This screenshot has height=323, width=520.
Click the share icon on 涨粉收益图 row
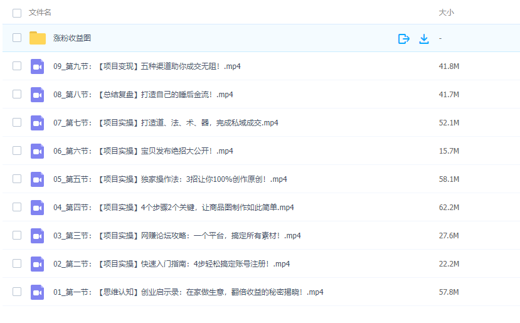coord(404,39)
